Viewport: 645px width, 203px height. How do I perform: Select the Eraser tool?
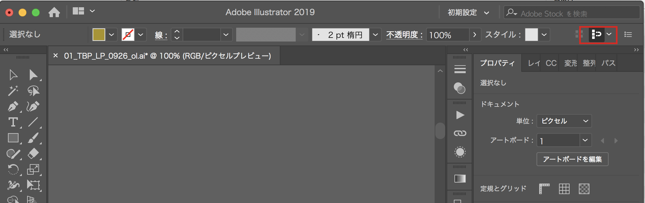coord(33,153)
